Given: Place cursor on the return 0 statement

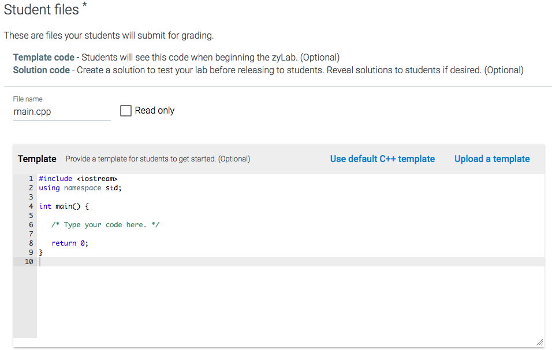Looking at the screenshot, I should [x=69, y=243].
